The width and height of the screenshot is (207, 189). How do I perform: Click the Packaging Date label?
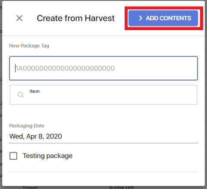(27, 126)
